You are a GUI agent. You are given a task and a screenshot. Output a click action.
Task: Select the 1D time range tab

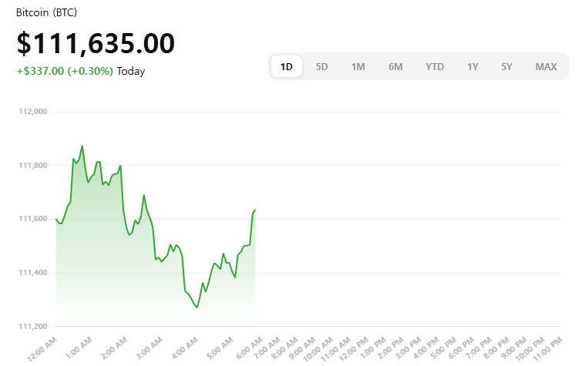pos(287,66)
